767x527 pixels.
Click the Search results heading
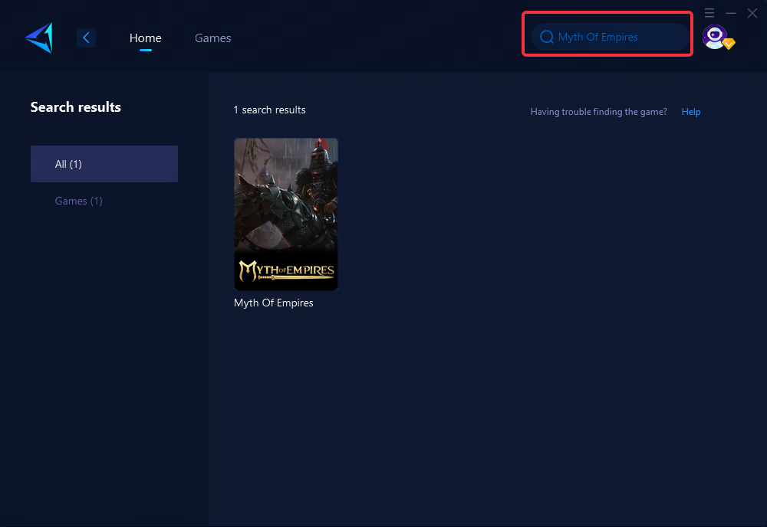pos(76,107)
